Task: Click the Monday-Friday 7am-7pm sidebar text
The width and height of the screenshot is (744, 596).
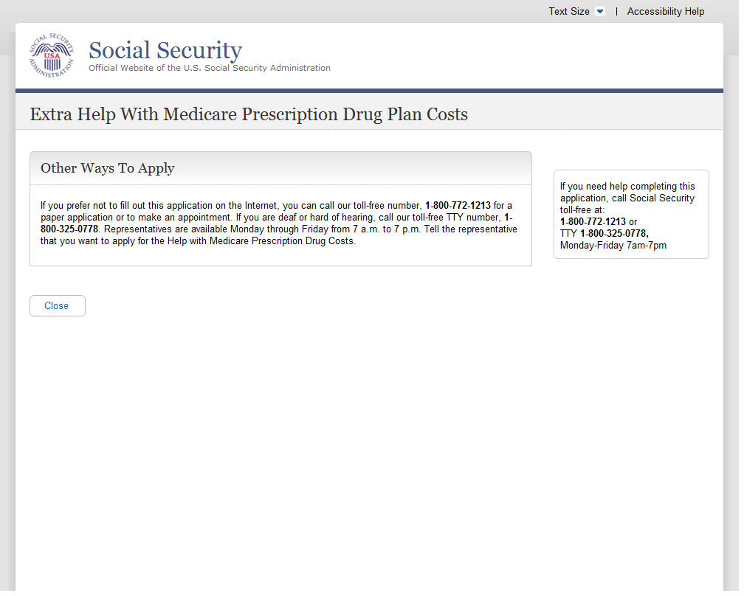Action: click(613, 245)
